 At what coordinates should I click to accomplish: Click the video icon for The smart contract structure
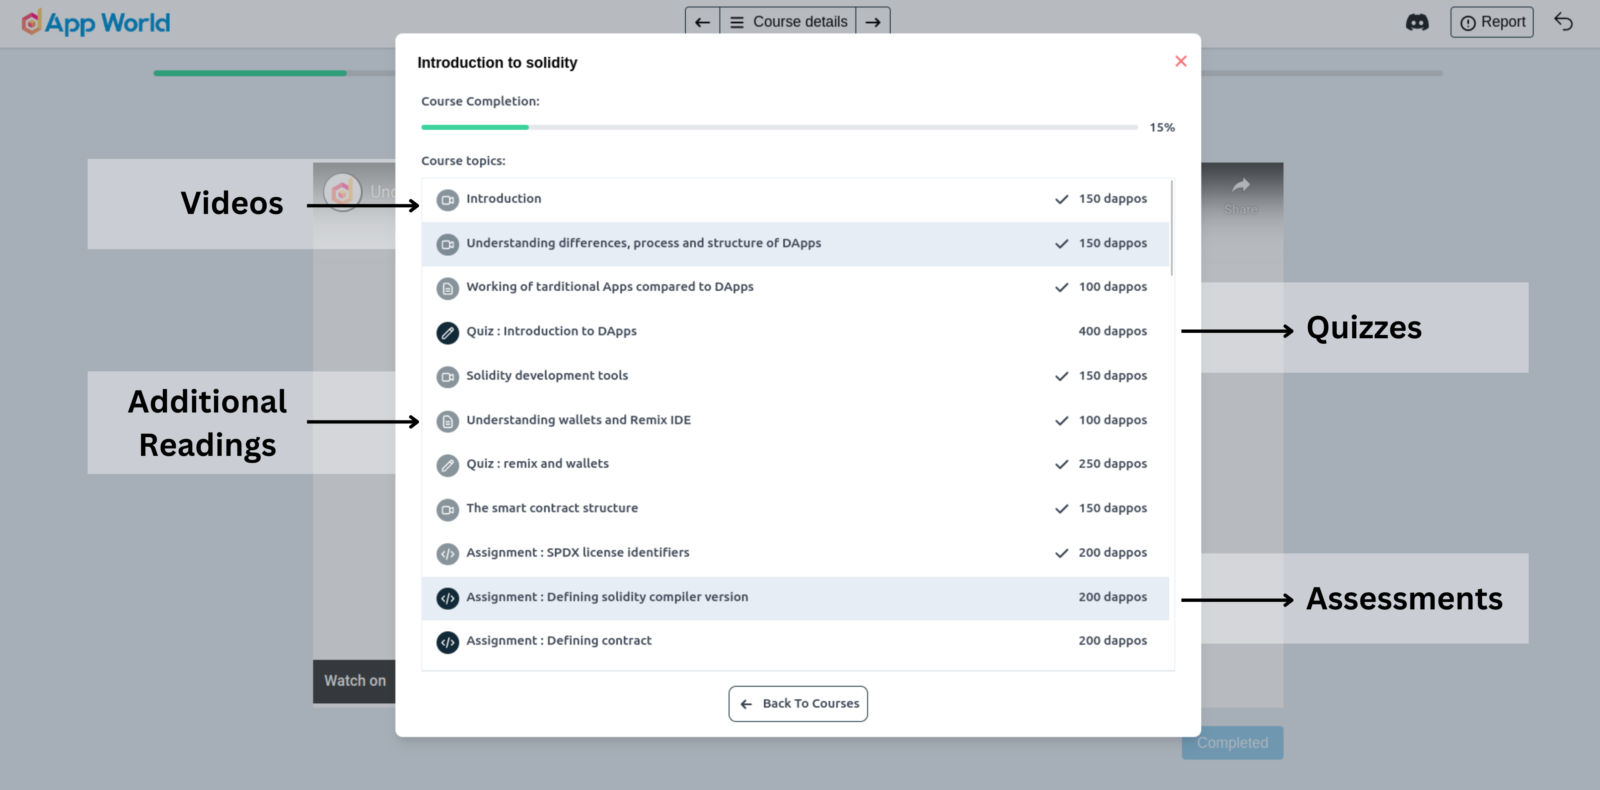447,510
